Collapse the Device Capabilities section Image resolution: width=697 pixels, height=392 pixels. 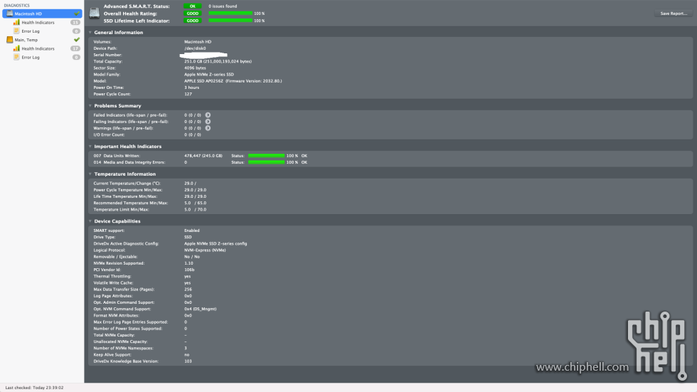(90, 221)
